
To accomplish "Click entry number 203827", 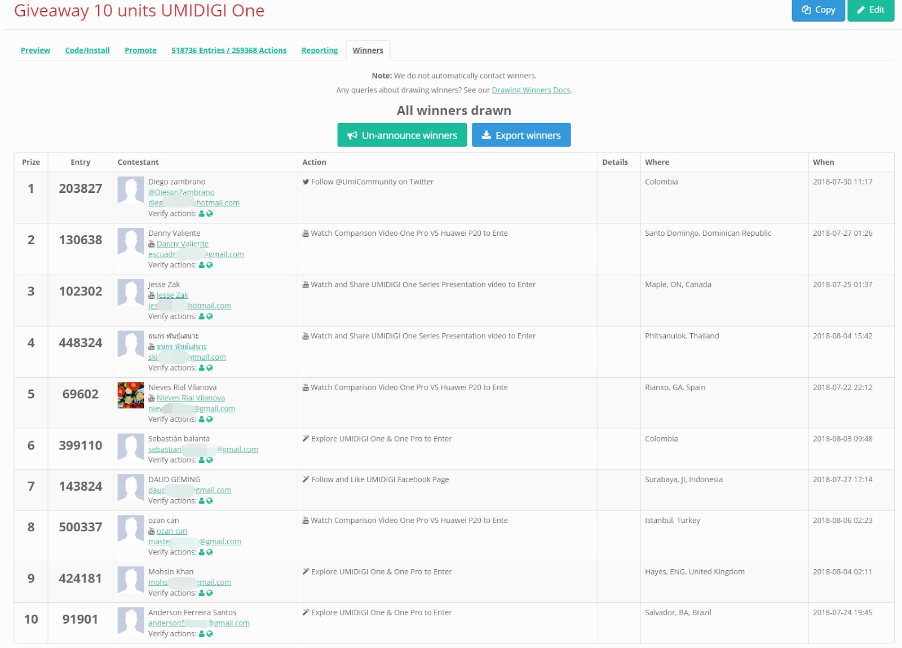I will (x=81, y=188).
